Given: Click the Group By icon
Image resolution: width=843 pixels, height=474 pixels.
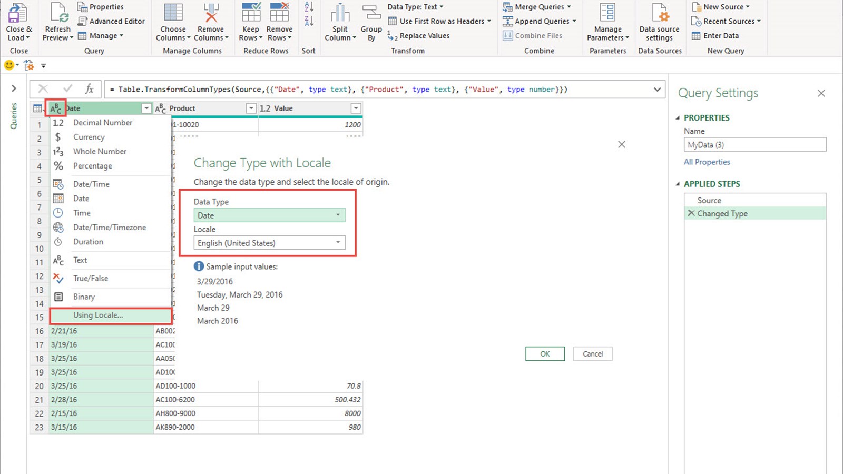Looking at the screenshot, I should tap(371, 13).
